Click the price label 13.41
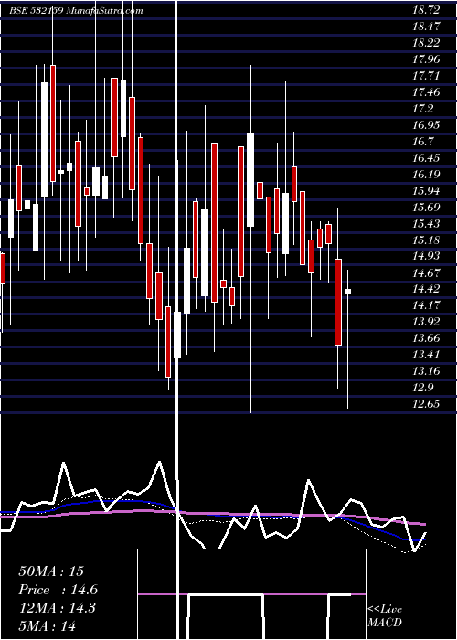 click(427, 355)
